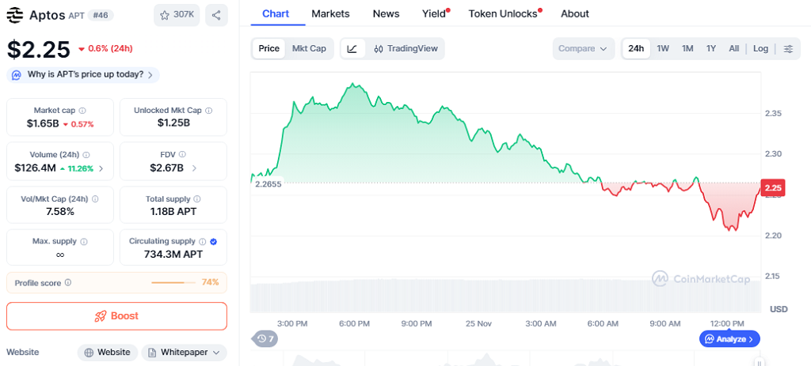Toggle chart to Mkt Cap view
Viewport: 811px width, 366px height.
coord(309,48)
